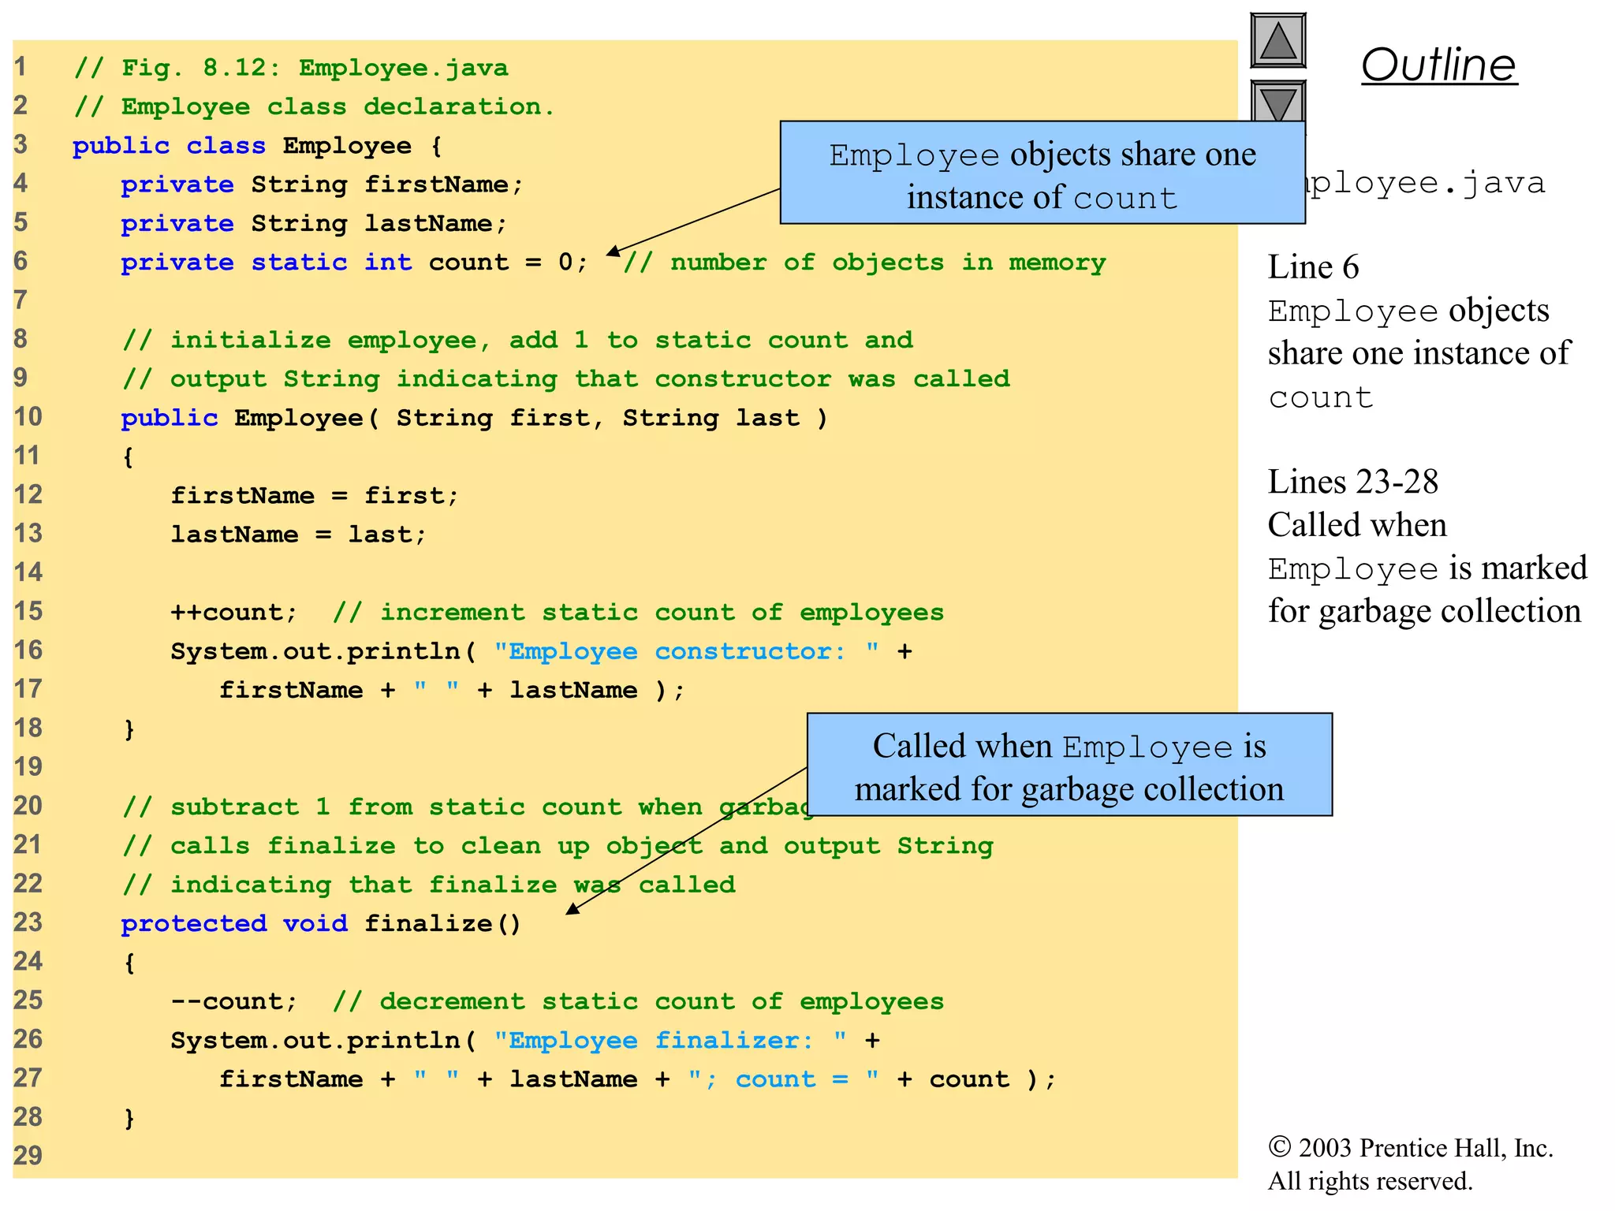Image resolution: width=1615 pixels, height=1211 pixels.
Task: Click line number 19 in the gutter
Action: [x=28, y=767]
